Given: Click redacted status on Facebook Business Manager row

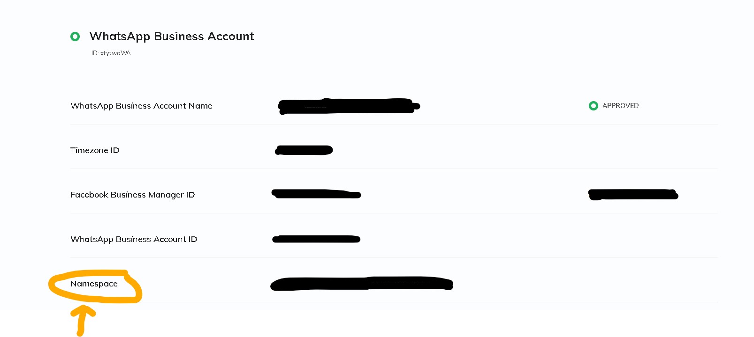Looking at the screenshot, I should coord(633,194).
